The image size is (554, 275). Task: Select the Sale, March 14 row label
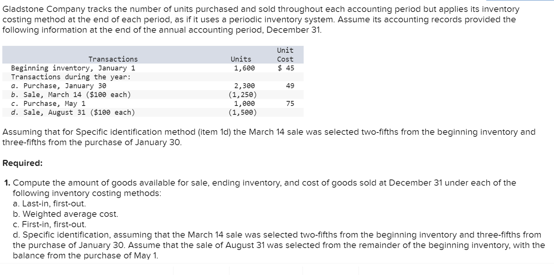tap(71, 95)
